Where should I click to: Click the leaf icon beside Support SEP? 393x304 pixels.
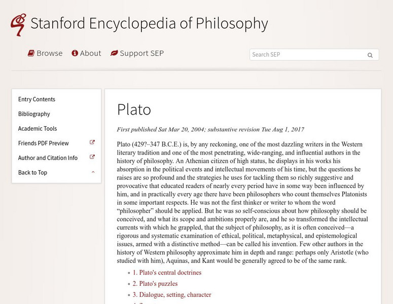point(114,53)
